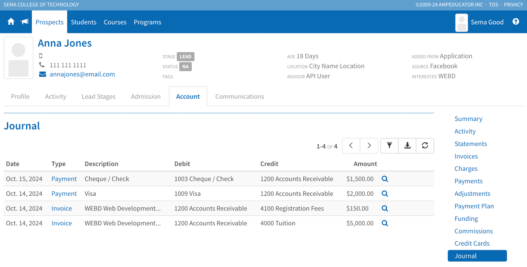Open Funding in account sidebar
527x267 pixels.
[466, 219]
